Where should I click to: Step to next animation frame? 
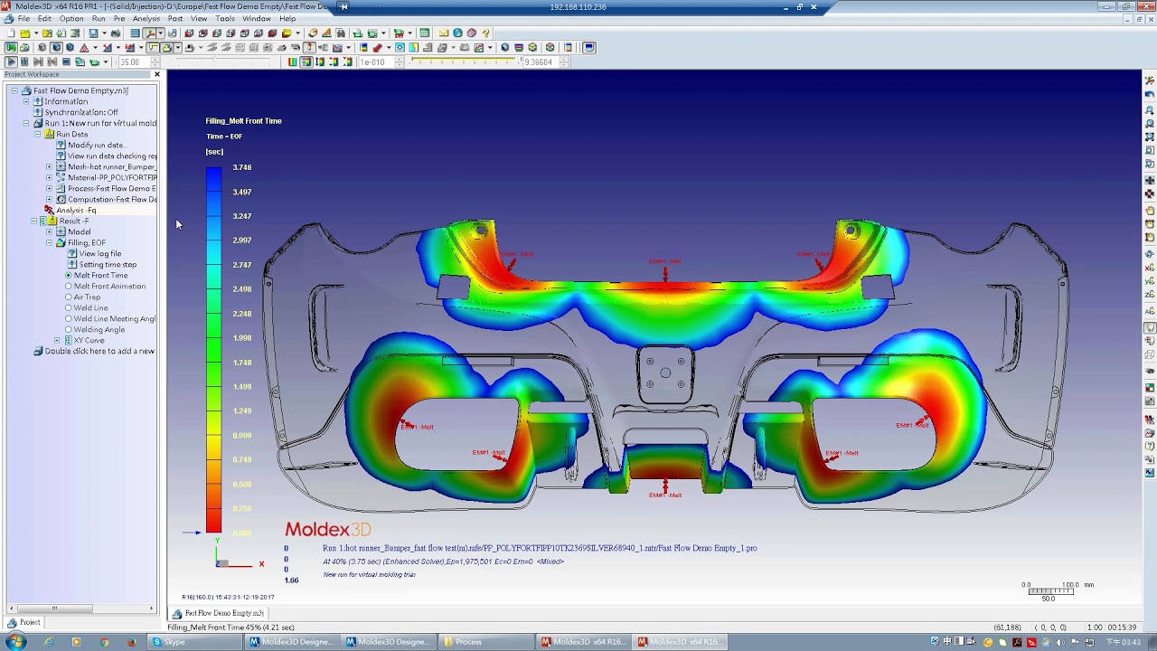(x=38, y=61)
